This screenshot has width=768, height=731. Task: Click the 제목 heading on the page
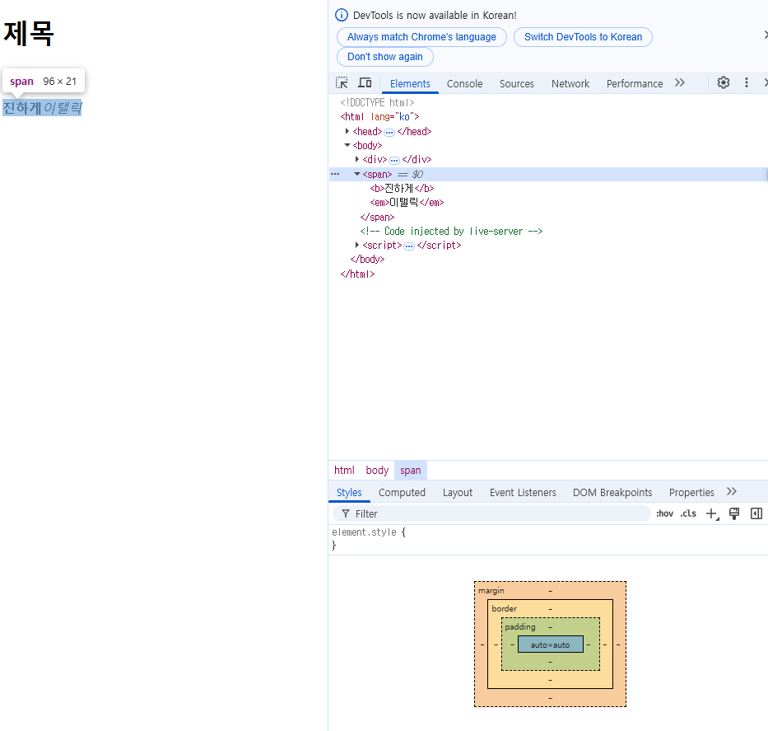(x=29, y=34)
